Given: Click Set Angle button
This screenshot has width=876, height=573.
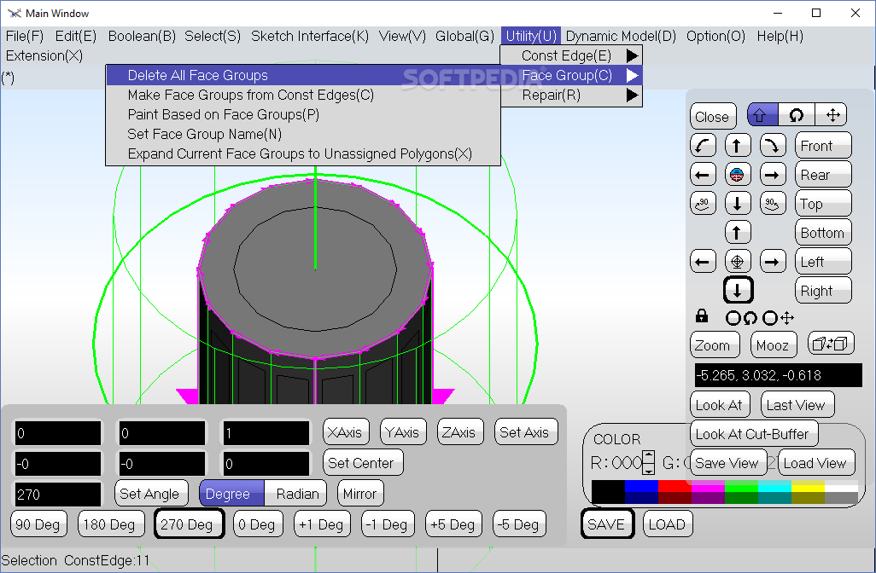Looking at the screenshot, I should pyautogui.click(x=149, y=493).
